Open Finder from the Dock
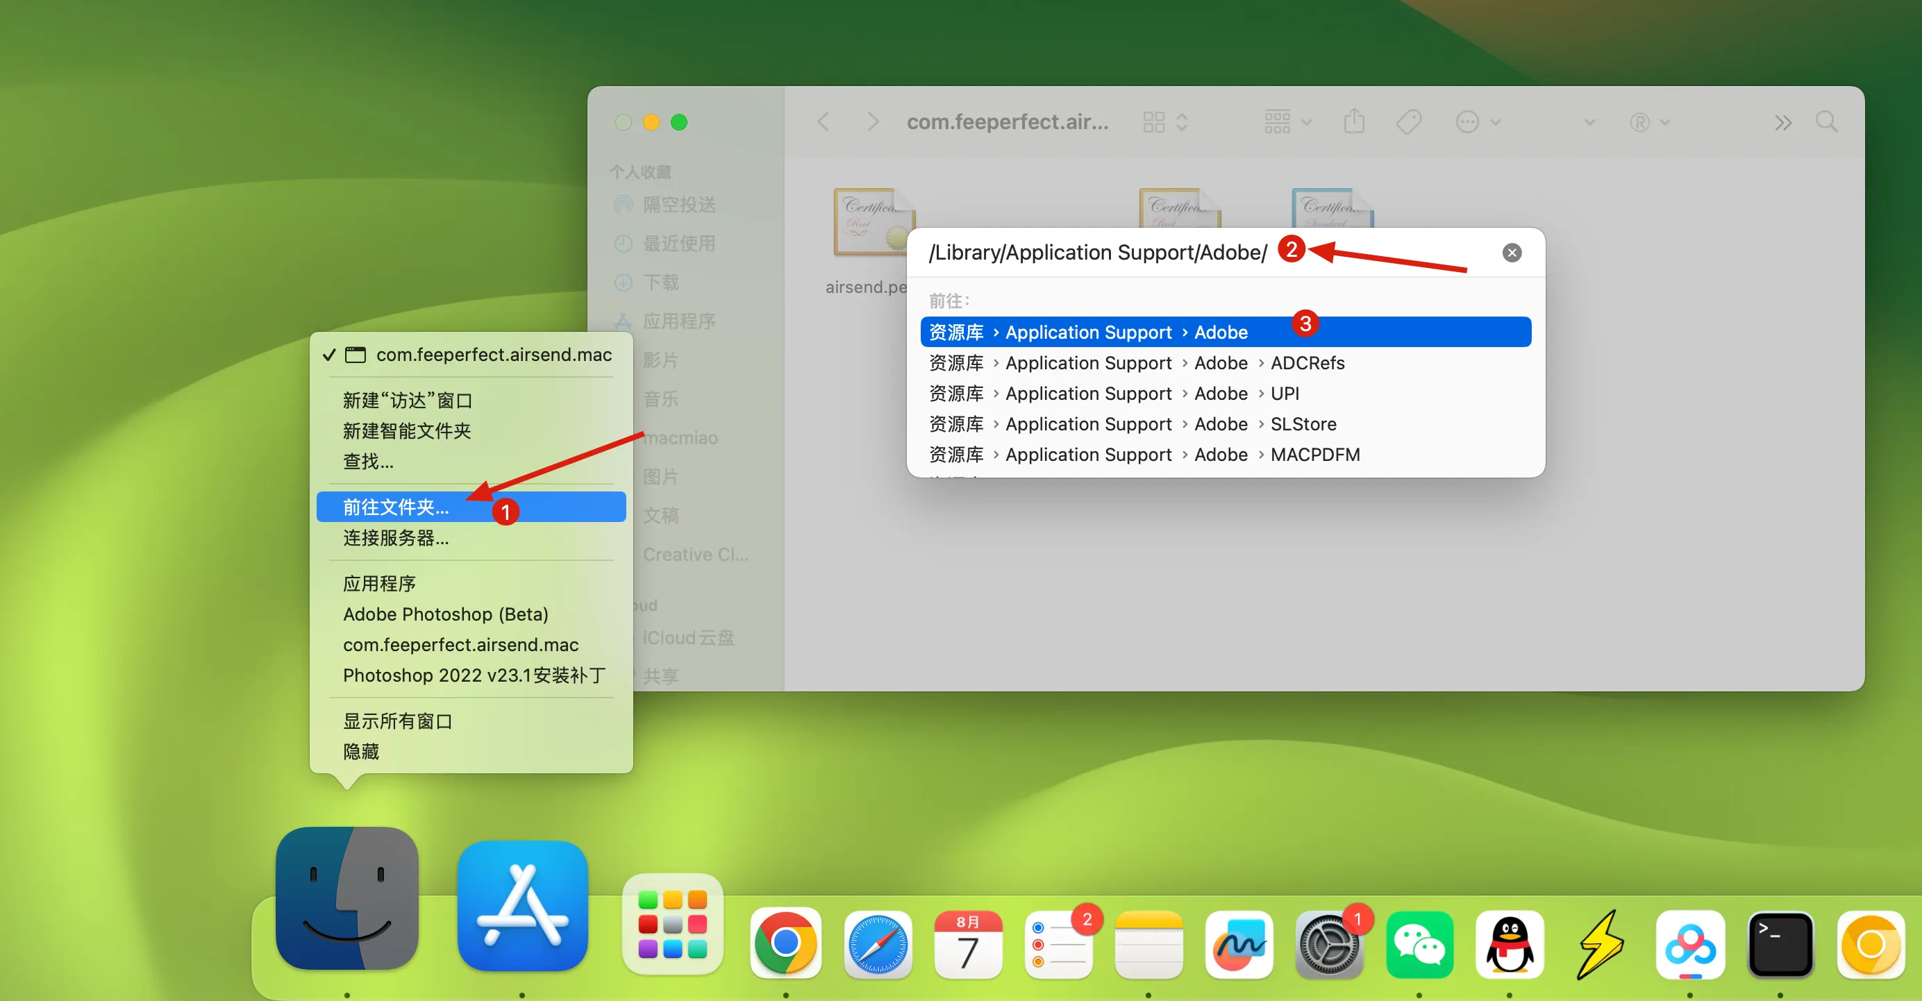This screenshot has height=1001, width=1922. [347, 899]
